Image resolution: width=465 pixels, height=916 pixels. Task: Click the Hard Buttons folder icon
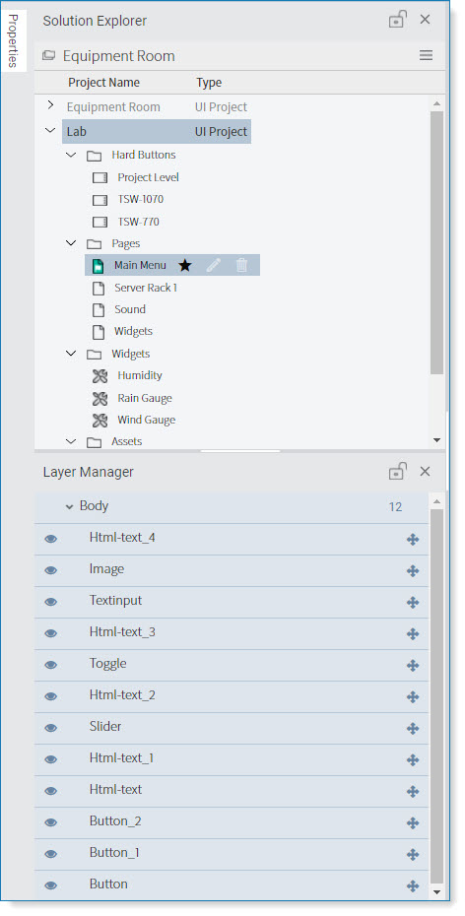click(94, 156)
